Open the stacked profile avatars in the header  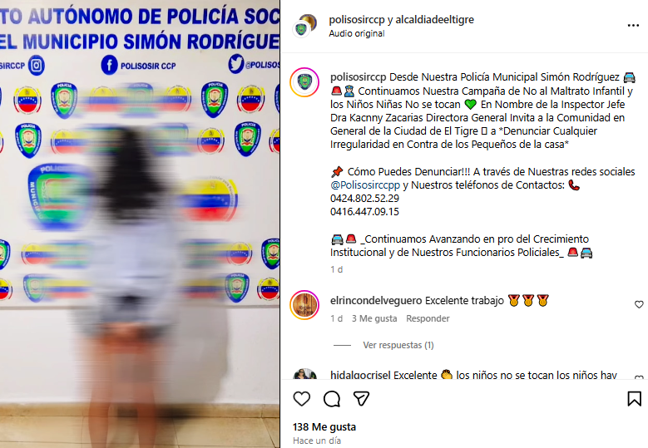(x=305, y=26)
